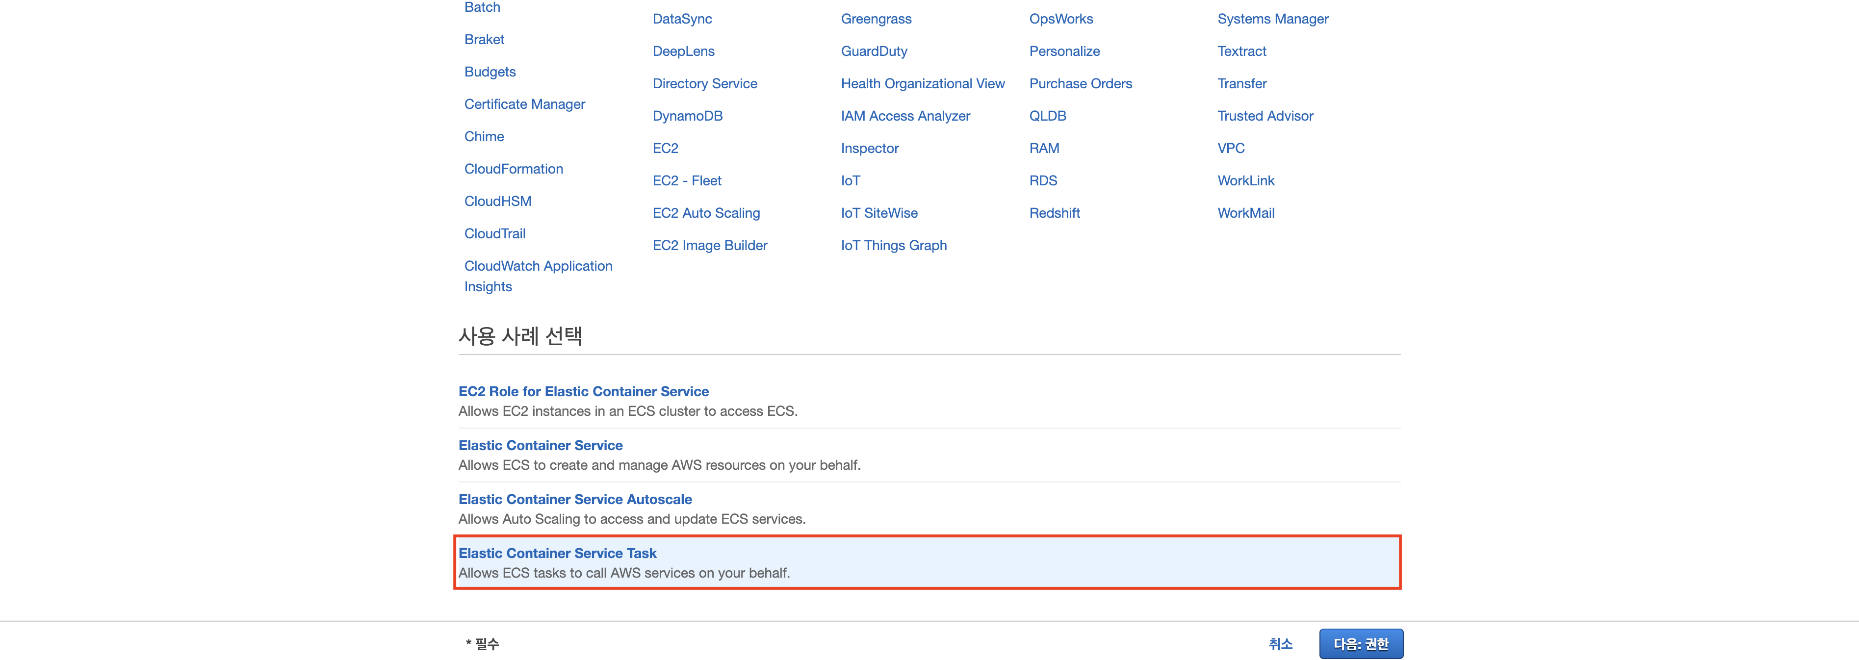Open the Batch service link

pyautogui.click(x=482, y=7)
